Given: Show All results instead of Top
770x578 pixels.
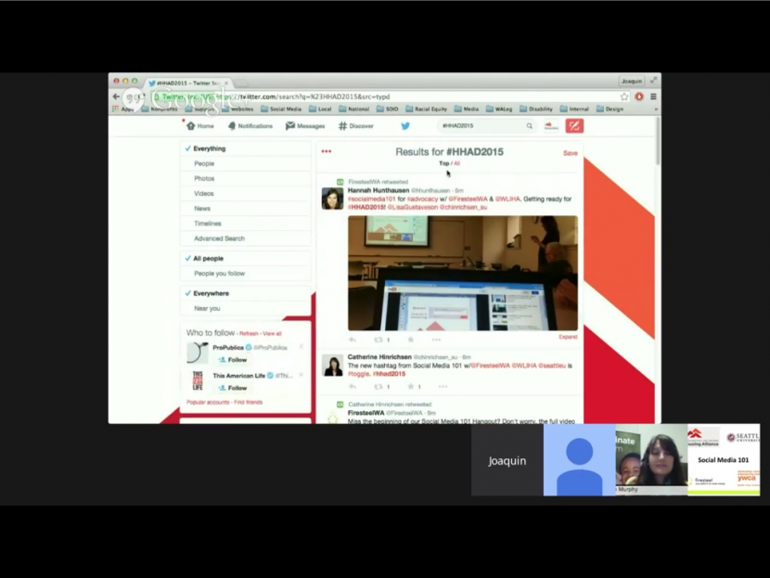Looking at the screenshot, I should [x=456, y=163].
